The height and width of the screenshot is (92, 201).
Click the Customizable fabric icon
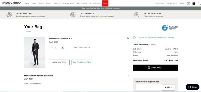(73, 15)
